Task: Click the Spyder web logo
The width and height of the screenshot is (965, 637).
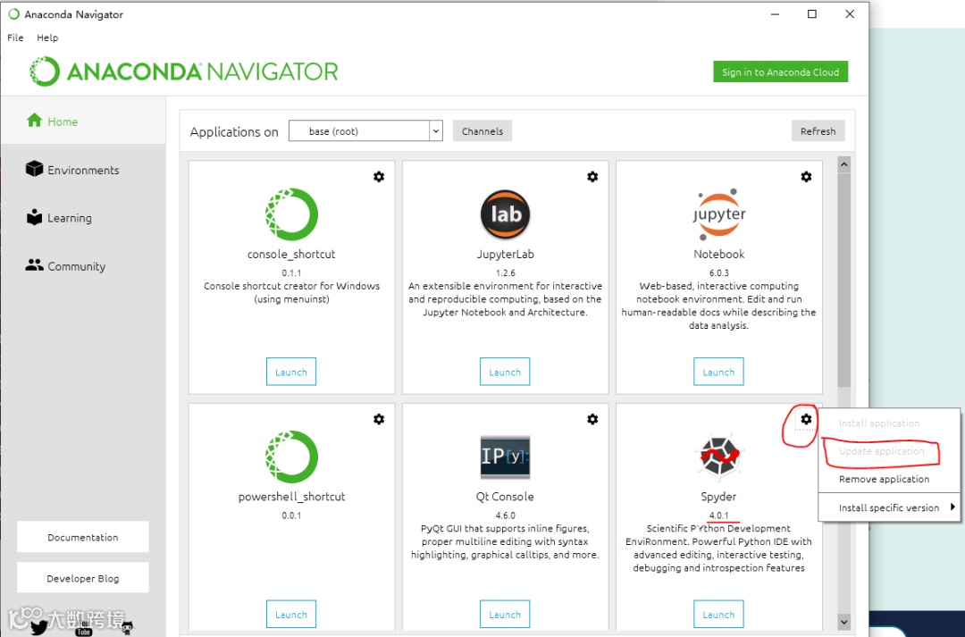Action: (x=718, y=456)
